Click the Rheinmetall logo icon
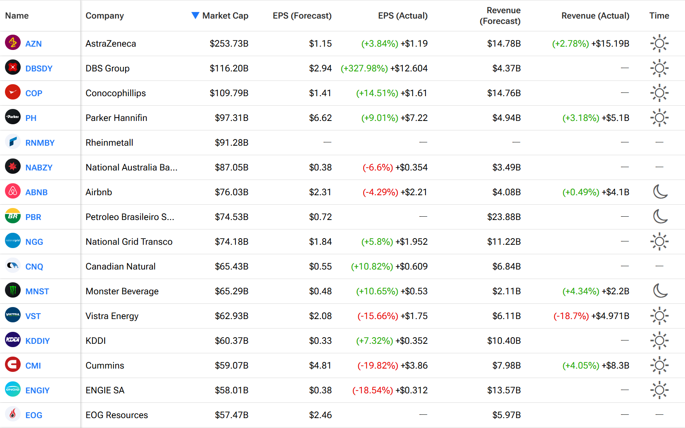This screenshot has width=685, height=428. 13,142
